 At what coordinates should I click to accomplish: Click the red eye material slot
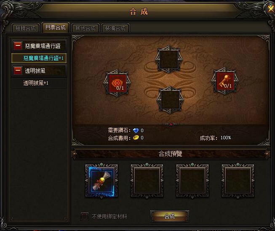pos(117,83)
